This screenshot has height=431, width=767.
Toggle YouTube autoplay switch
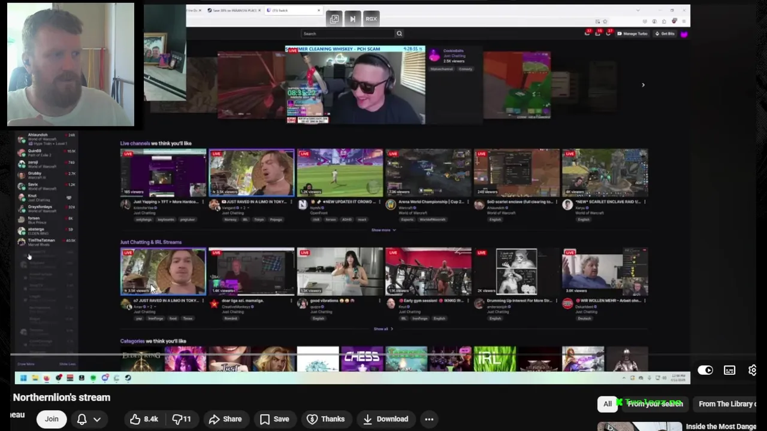(x=705, y=371)
